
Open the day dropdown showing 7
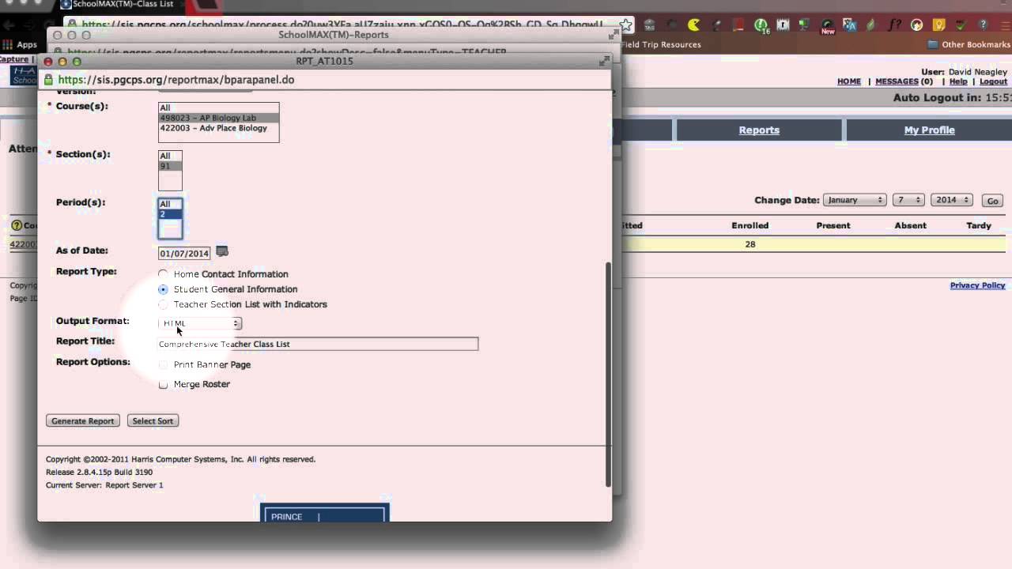(908, 200)
